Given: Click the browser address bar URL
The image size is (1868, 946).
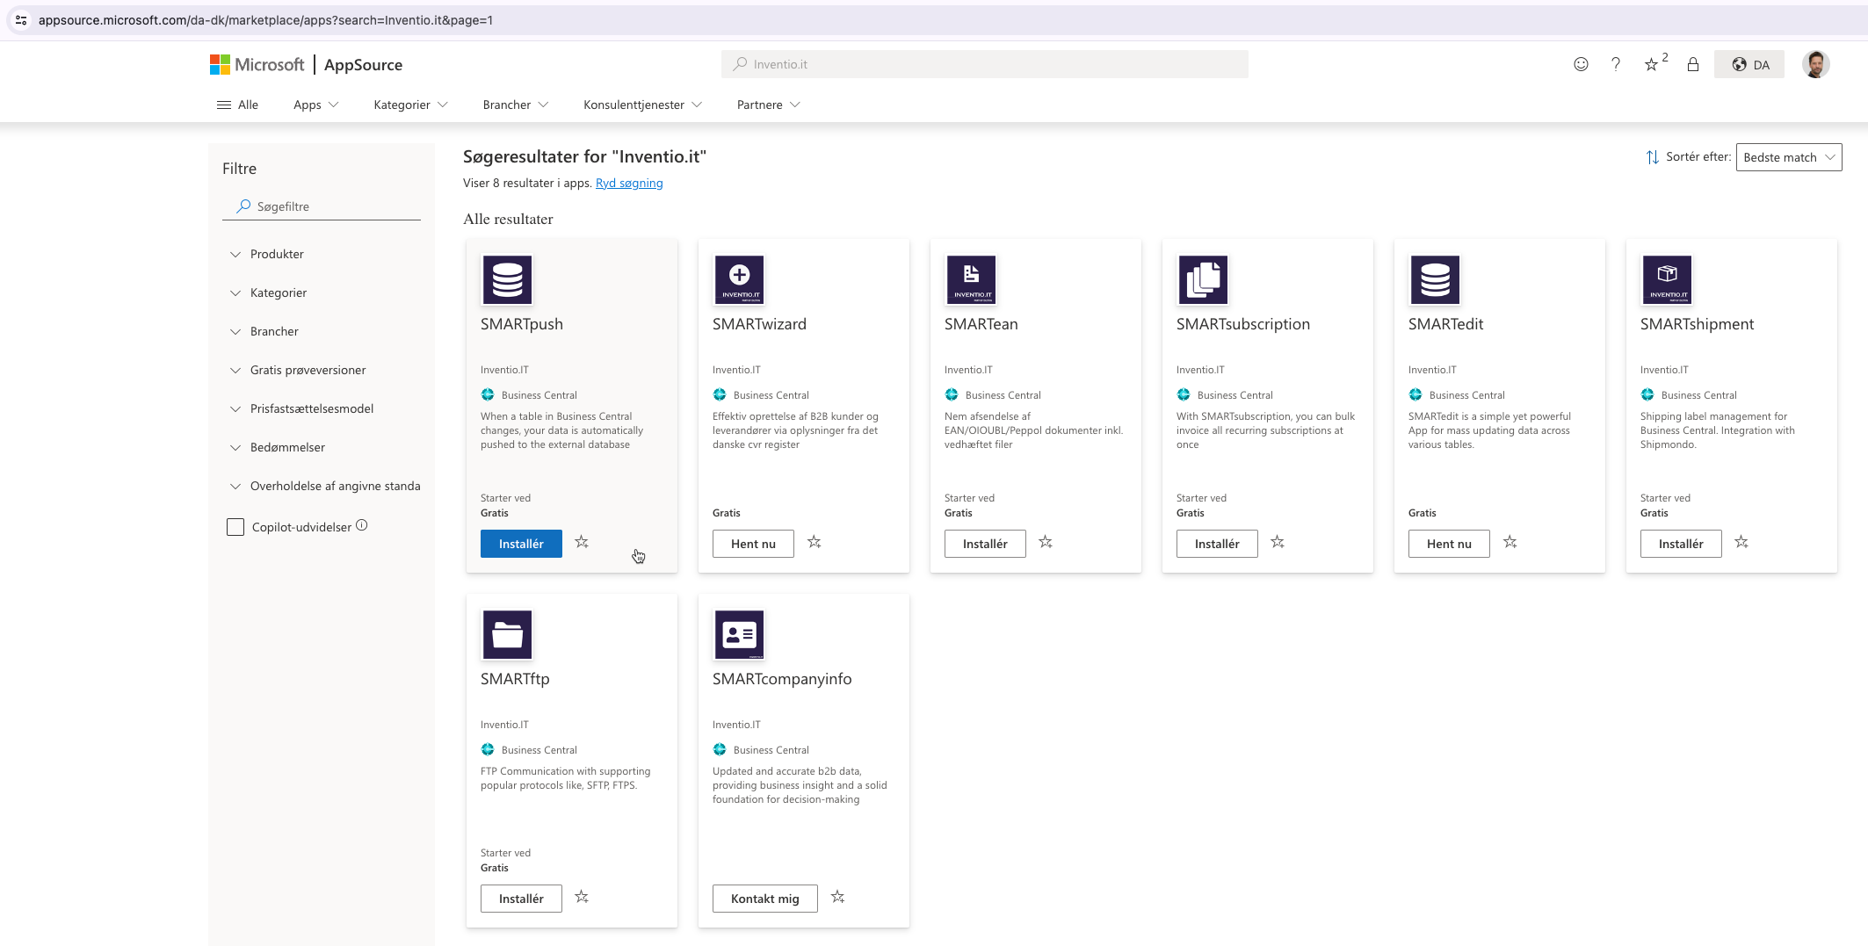Looking at the screenshot, I should tap(265, 20).
